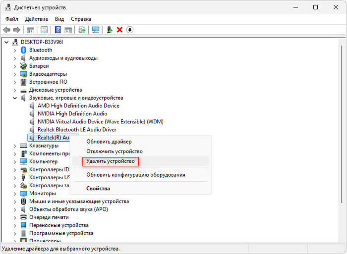Image resolution: width=347 pixels, height=254 pixels.
Task: Click the update driver toolbar icon
Action: [110, 30]
